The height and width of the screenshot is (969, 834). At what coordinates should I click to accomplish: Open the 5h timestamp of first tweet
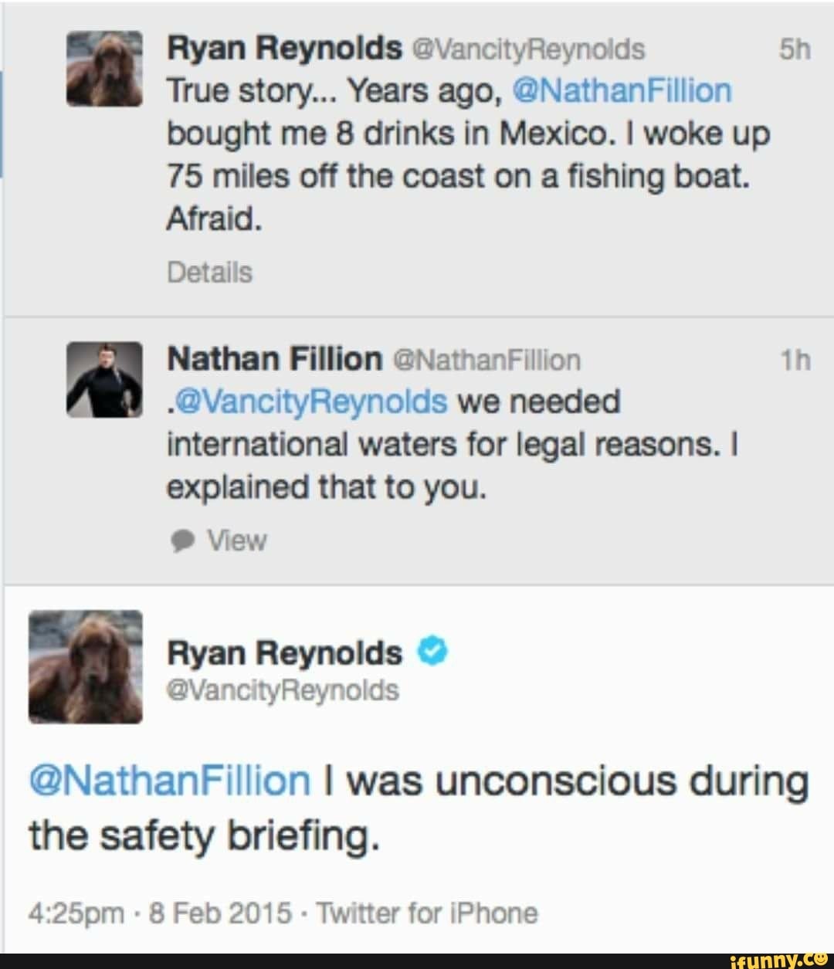click(795, 50)
